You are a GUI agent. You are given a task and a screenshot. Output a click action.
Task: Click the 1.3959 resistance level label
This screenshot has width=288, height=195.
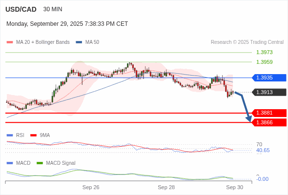coord(264,62)
